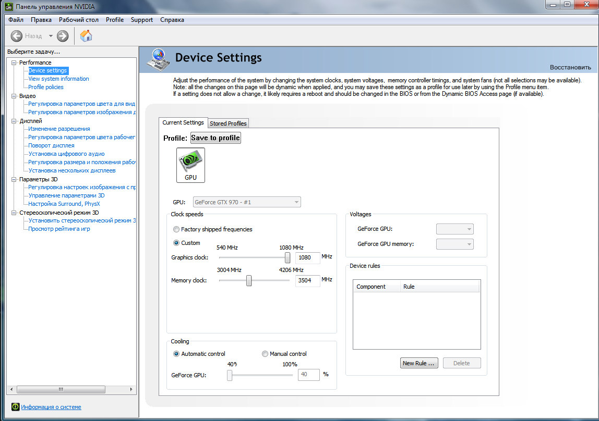Click the Graphics clock MHz field

pyautogui.click(x=307, y=258)
